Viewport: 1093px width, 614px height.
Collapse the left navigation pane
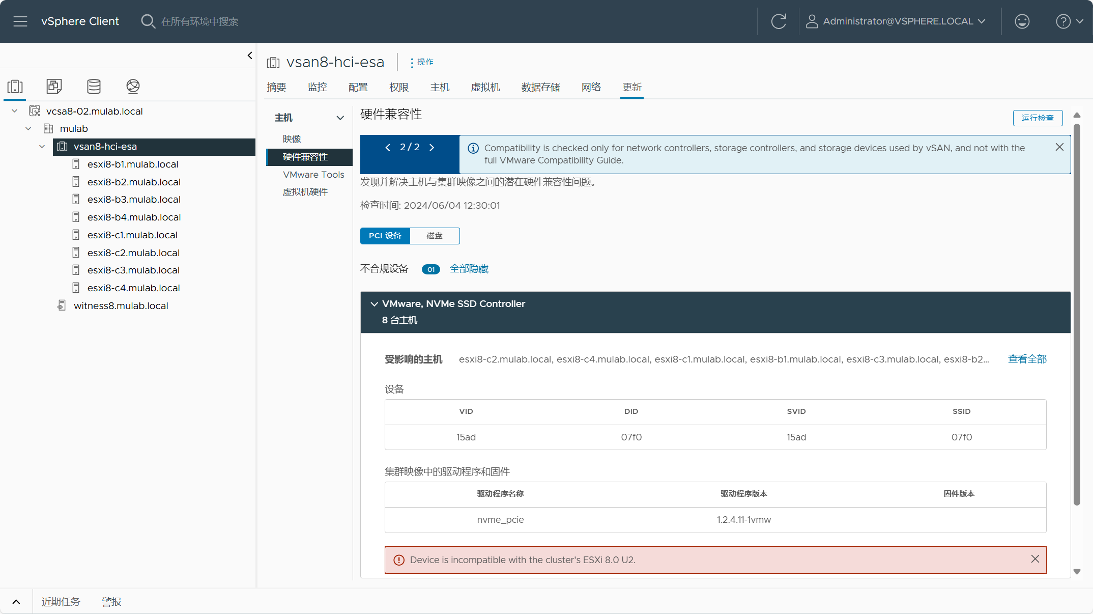click(250, 55)
